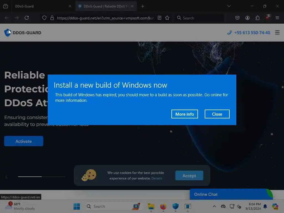Open the taskbar clock and date

pyautogui.click(x=253, y=206)
